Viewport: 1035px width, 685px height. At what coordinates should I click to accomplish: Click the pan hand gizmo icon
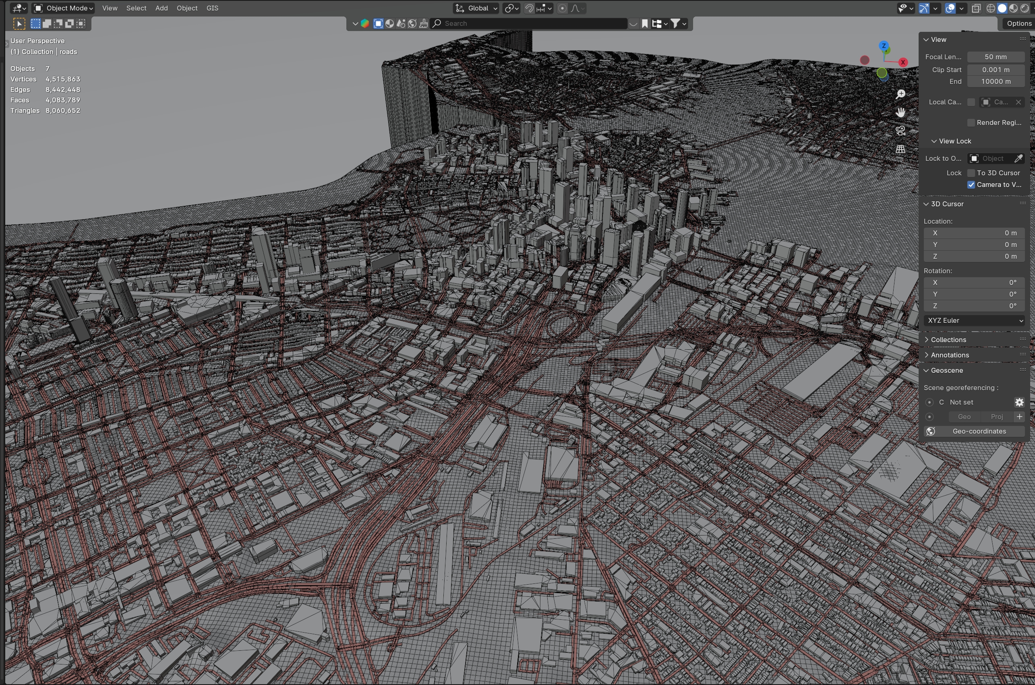pos(900,113)
